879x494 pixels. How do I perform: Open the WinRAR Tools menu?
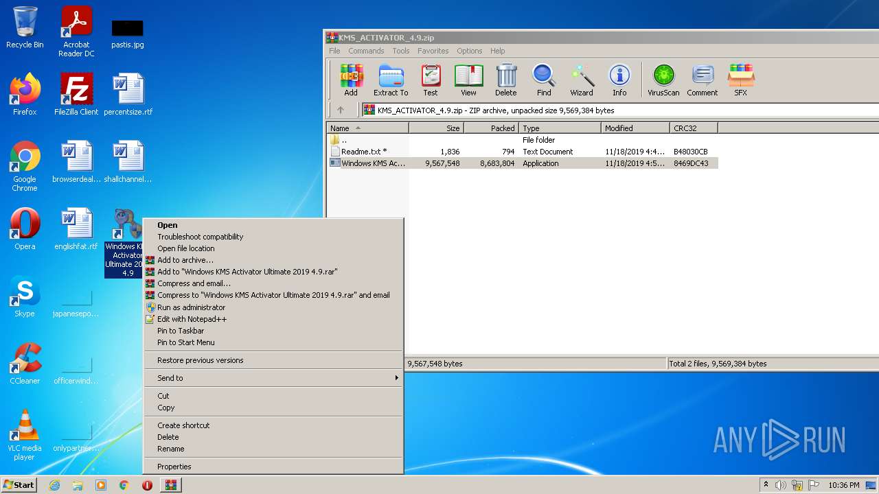pyautogui.click(x=401, y=51)
